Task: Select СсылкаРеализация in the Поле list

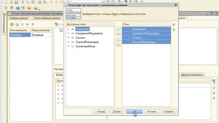Action: click(x=146, y=42)
